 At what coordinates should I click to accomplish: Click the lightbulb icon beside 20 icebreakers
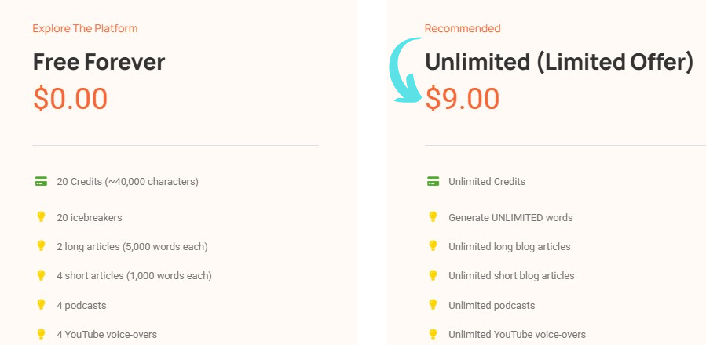41,217
